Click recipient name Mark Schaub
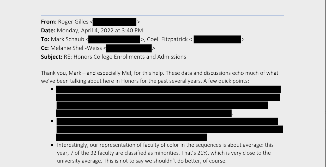 (68, 39)
